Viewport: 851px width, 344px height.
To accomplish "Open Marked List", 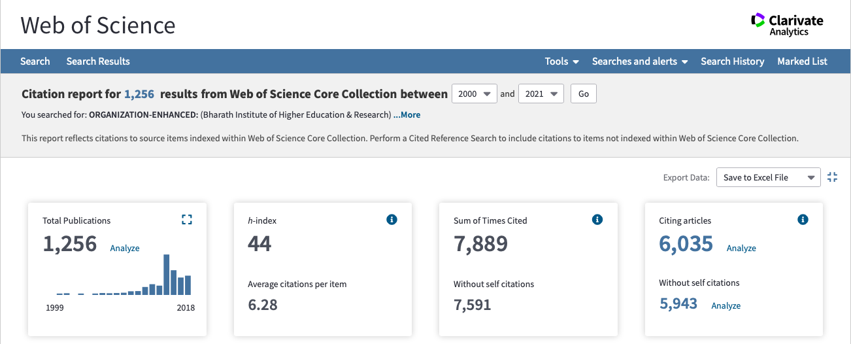I will click(x=802, y=61).
